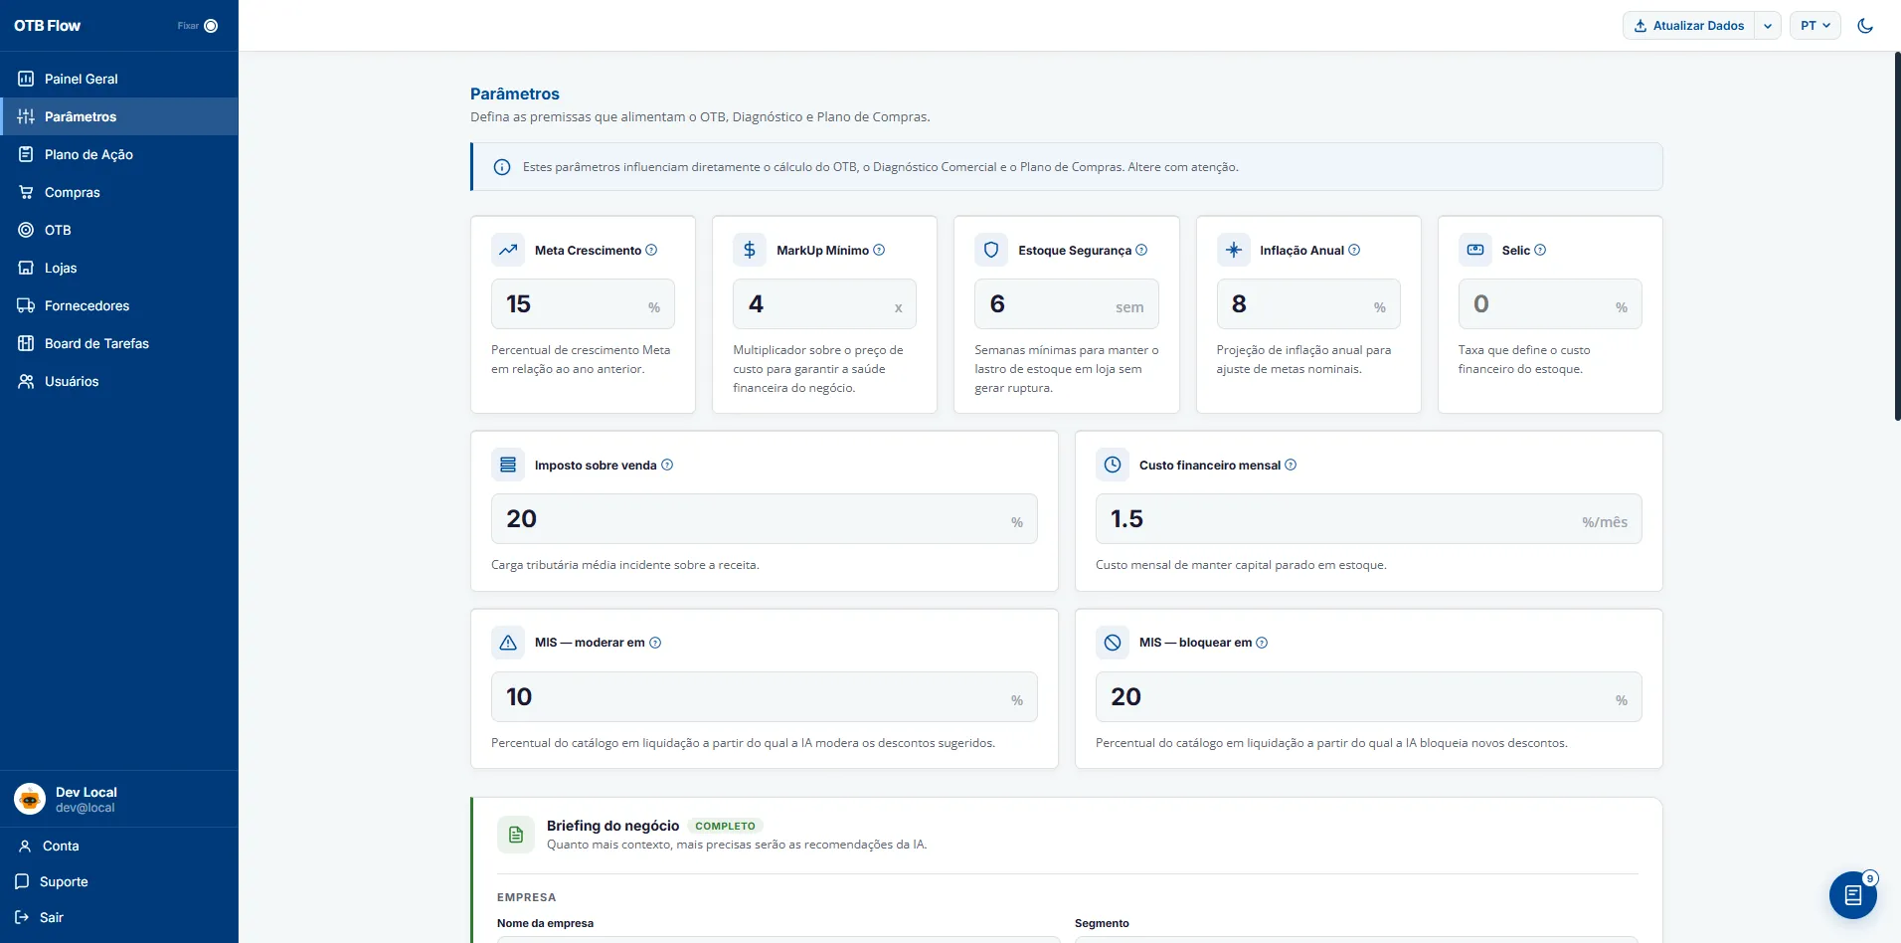Click info icon next to Meta Crescimento
This screenshot has height=943, width=1901.
click(651, 250)
